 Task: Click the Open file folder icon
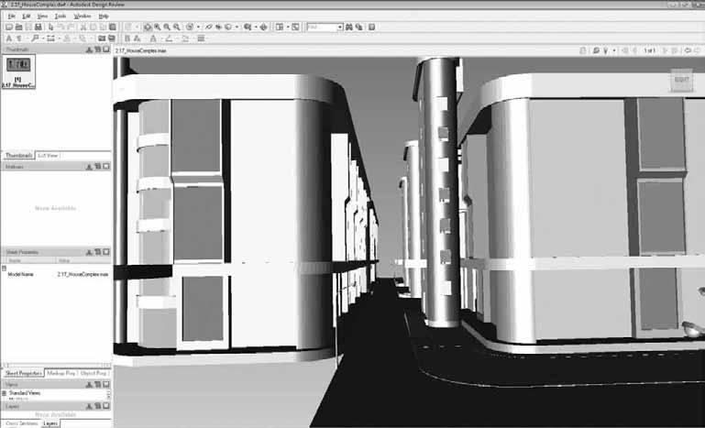(19, 27)
